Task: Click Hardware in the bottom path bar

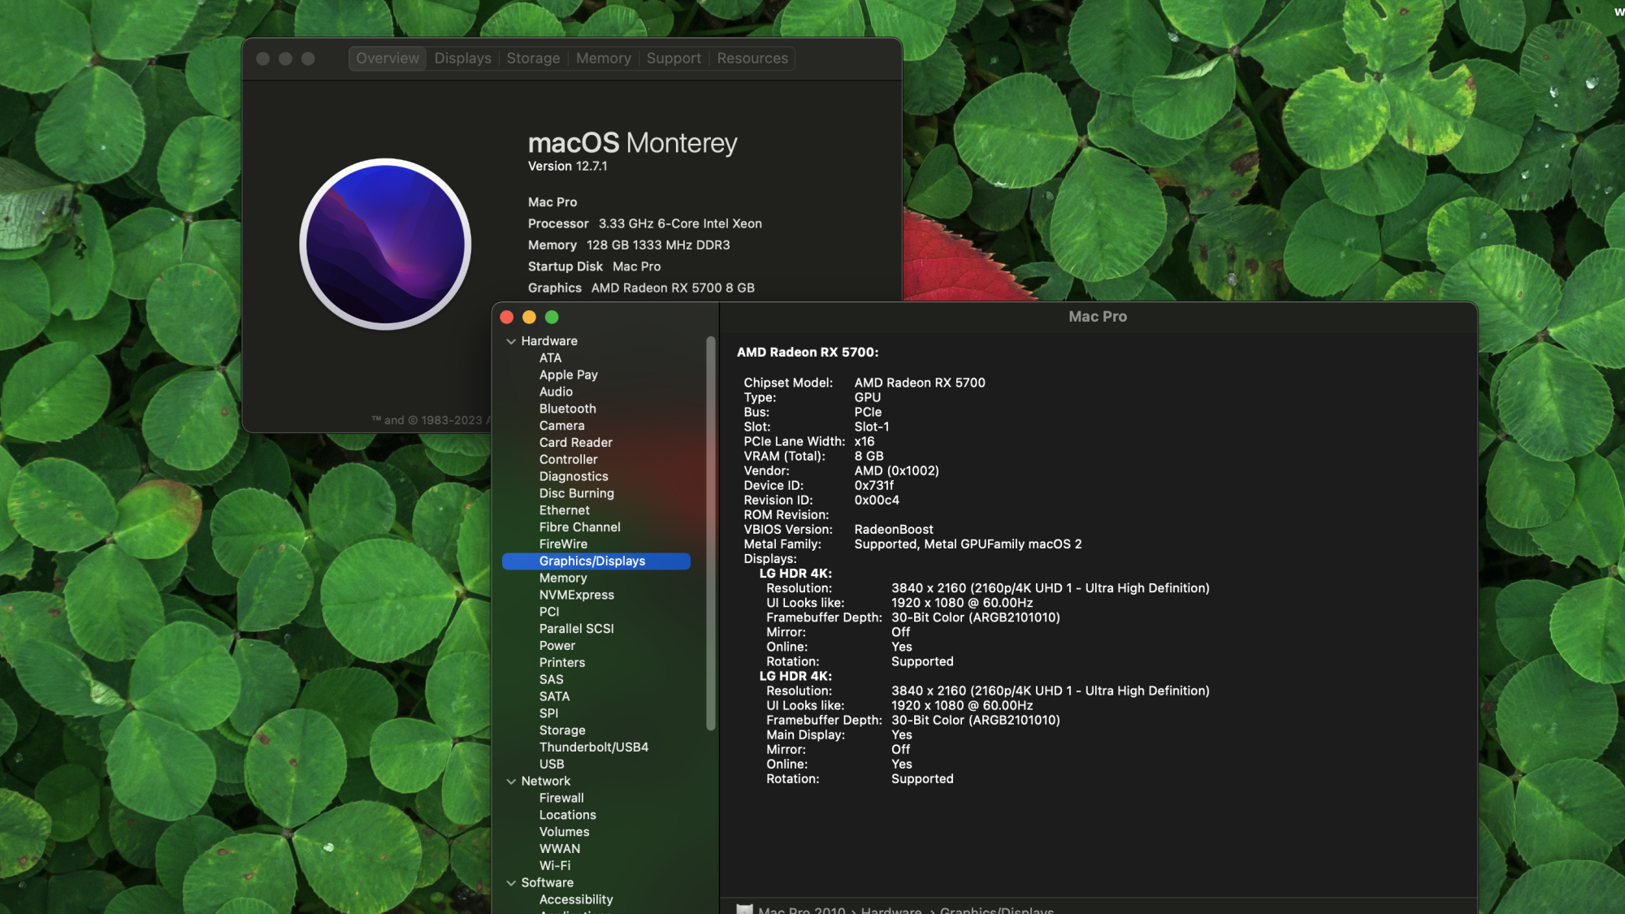Action: (890, 910)
